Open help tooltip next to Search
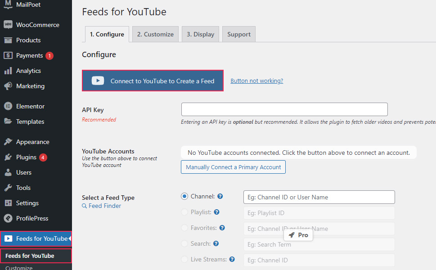This screenshot has width=436, height=270. [x=216, y=243]
